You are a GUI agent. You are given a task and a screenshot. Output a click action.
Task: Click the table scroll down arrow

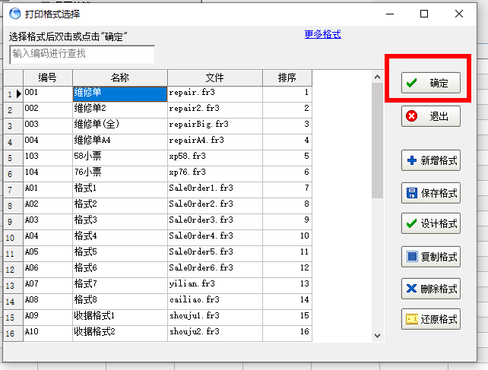coord(378,336)
